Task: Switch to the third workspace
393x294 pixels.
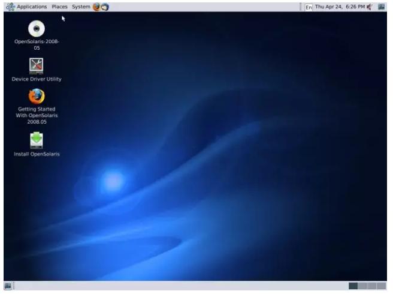Action: click(x=371, y=286)
